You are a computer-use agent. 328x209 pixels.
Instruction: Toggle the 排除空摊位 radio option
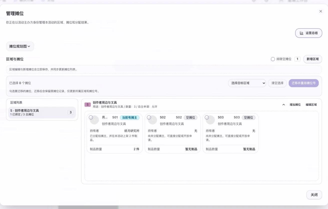273,59
